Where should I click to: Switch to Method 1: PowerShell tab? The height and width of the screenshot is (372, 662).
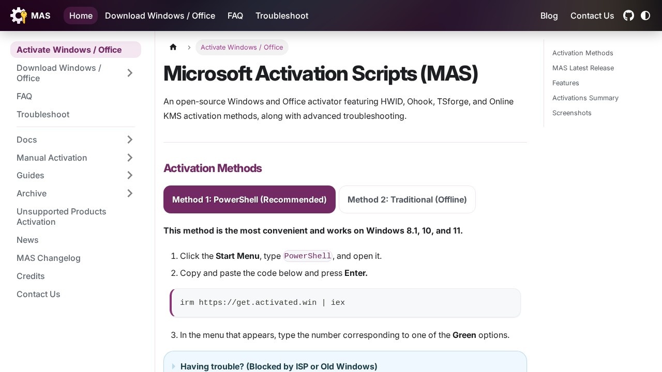click(249, 199)
